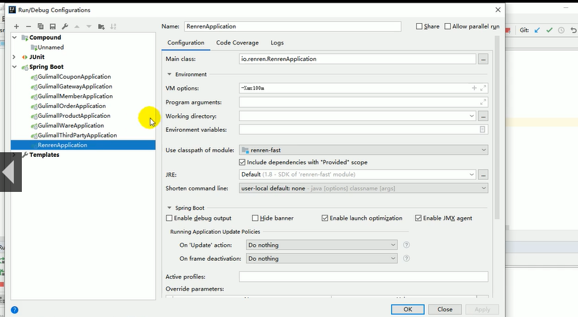Select GulimallThirdPartyApplication configuration

(77, 135)
